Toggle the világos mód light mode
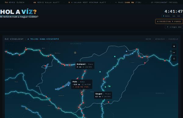This screenshot has height=118, width=183. 174,27
